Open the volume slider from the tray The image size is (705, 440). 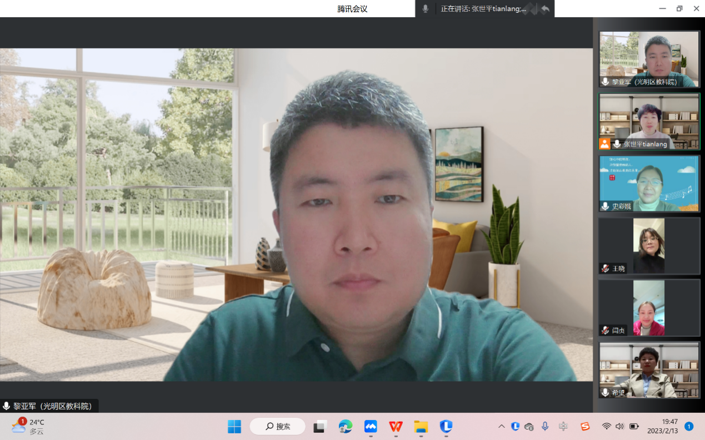coord(619,427)
